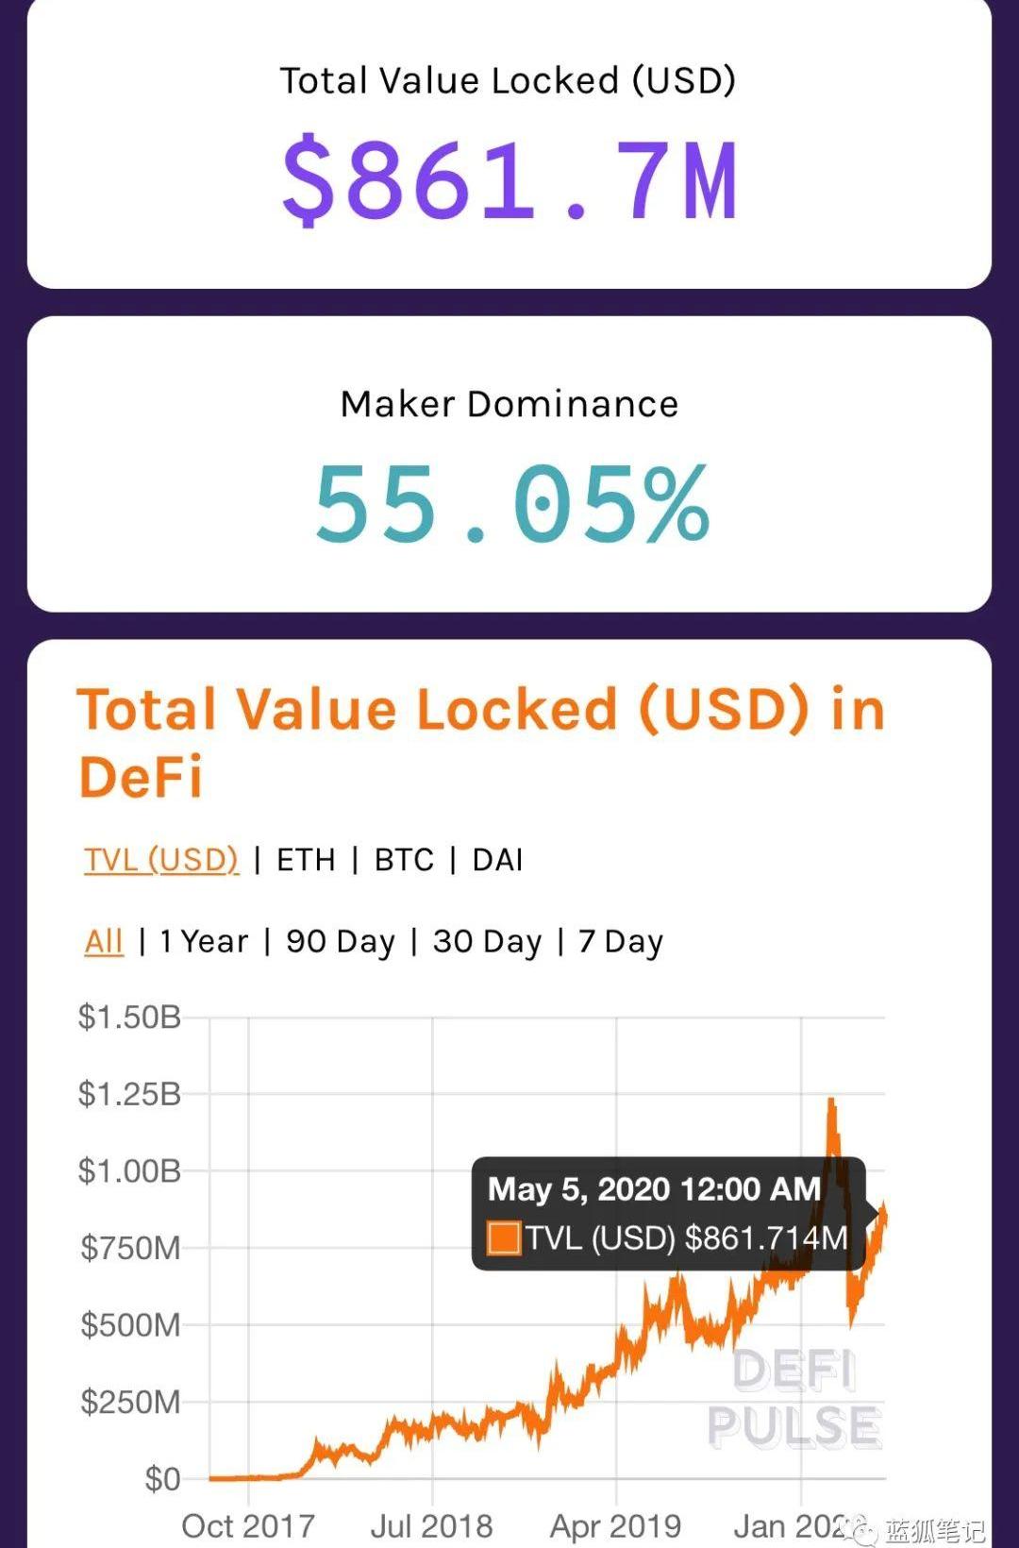Image resolution: width=1019 pixels, height=1548 pixels.
Task: Switch the chart to BTC
Action: click(404, 860)
